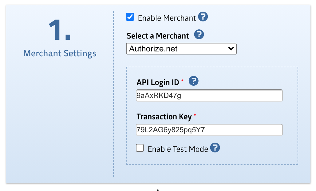
Task: Open help for Enable Merchant
Action: [x=203, y=17]
